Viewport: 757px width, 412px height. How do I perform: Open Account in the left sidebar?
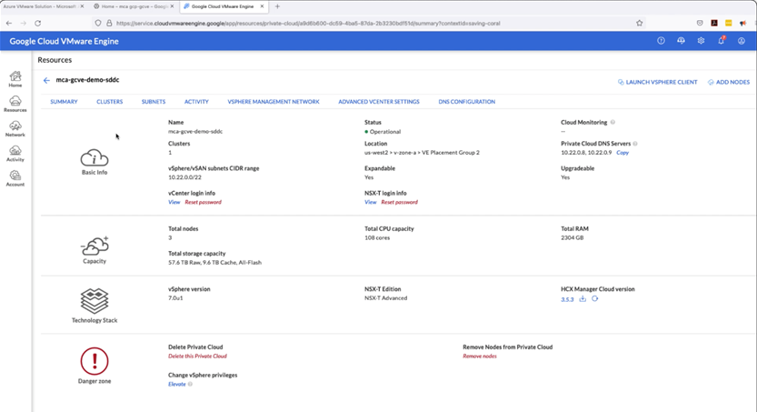point(15,177)
